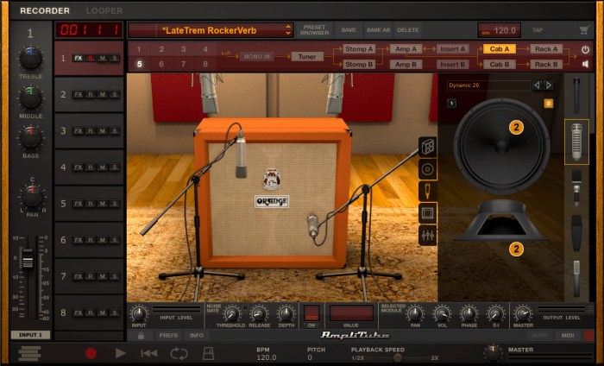Screen dimensions: 604x366
Task: Open the PRESET BROWSER
Action: click(x=314, y=30)
